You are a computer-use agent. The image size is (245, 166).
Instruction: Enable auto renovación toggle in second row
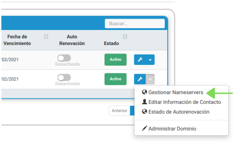(x=64, y=77)
